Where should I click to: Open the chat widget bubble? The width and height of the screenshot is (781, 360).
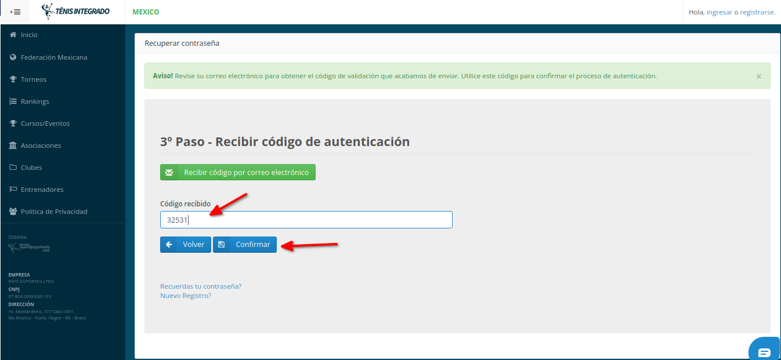[x=765, y=350]
